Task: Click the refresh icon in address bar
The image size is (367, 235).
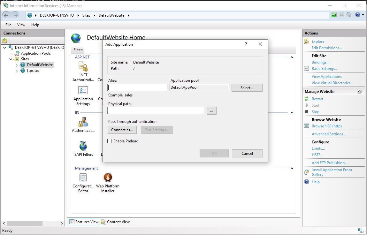Action: coord(334,15)
